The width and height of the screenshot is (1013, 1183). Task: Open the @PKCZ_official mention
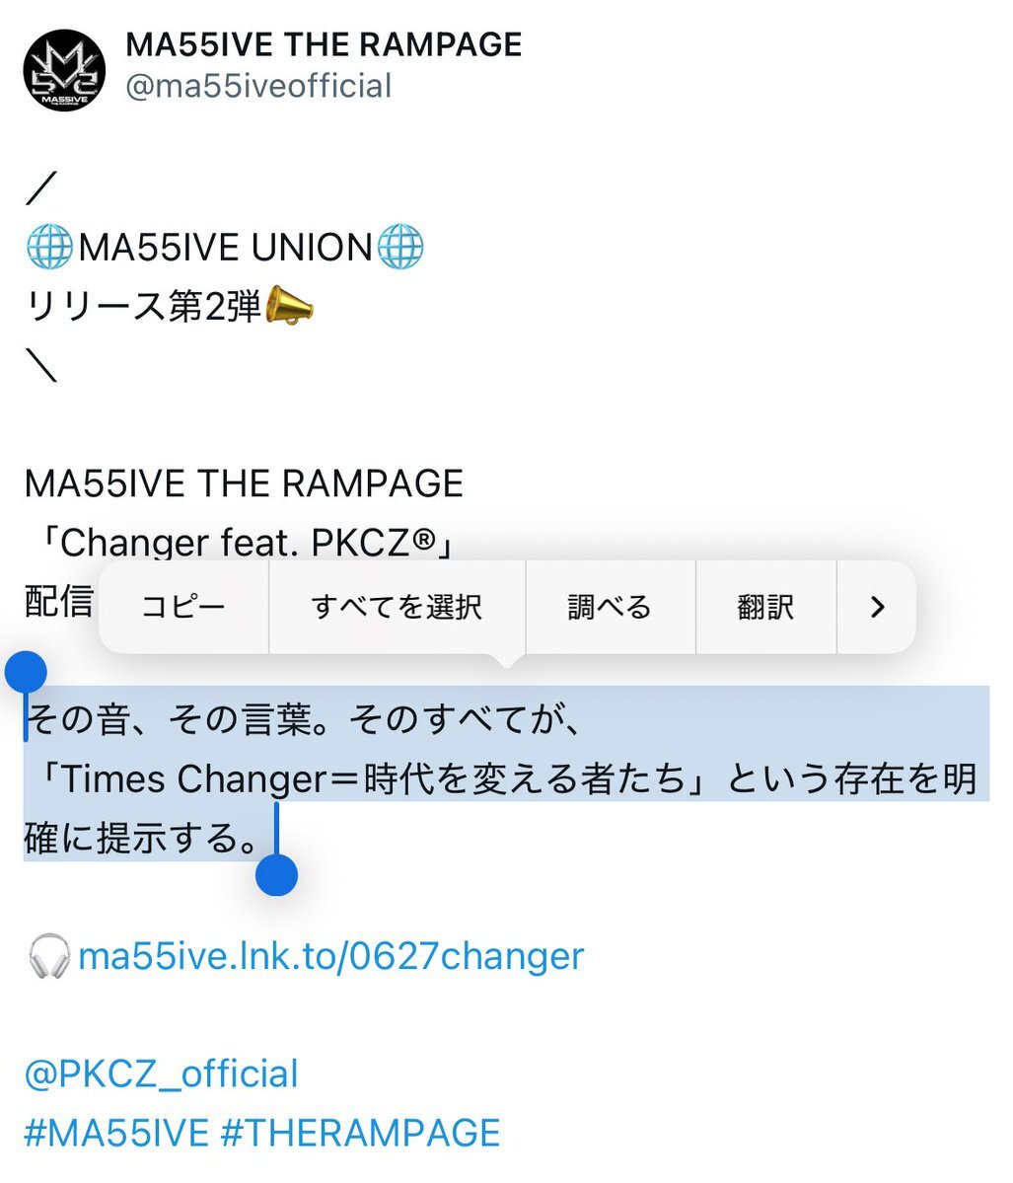click(162, 1073)
